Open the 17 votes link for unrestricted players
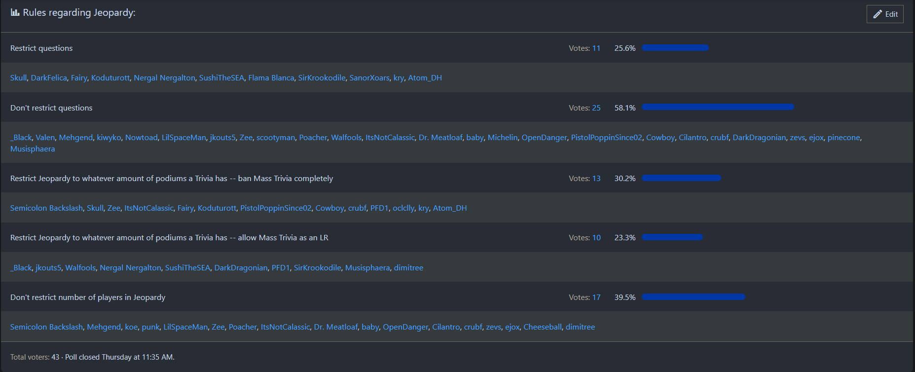 pyautogui.click(x=596, y=298)
